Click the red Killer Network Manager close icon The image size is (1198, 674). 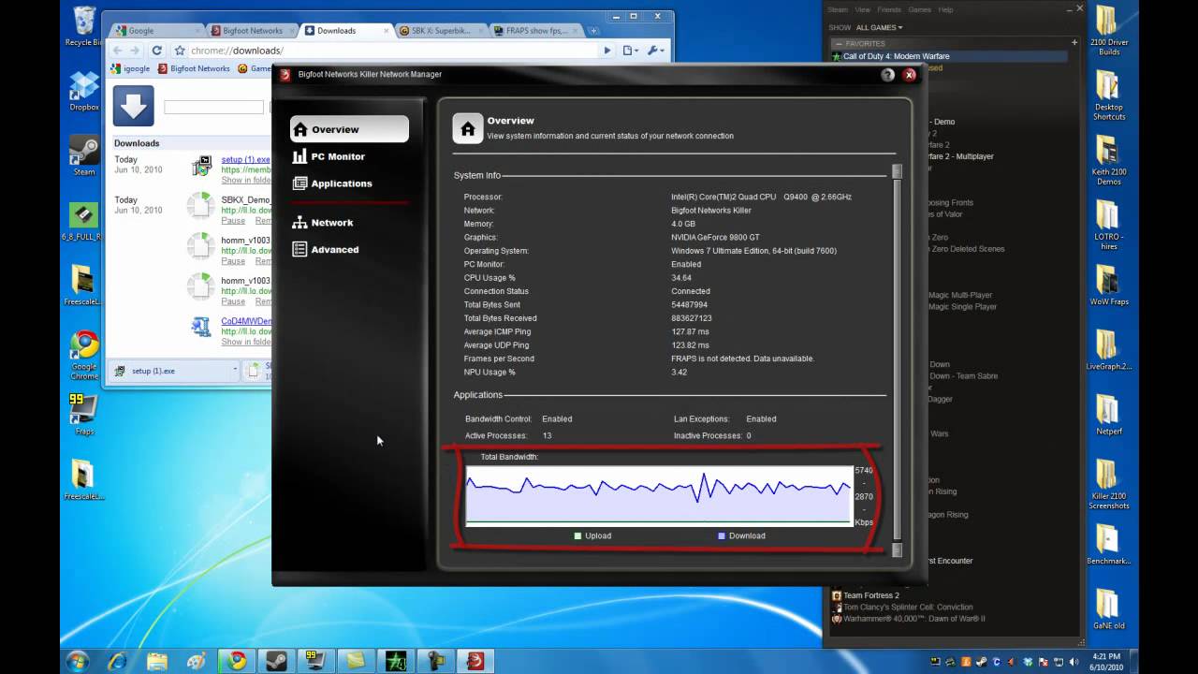pos(909,75)
